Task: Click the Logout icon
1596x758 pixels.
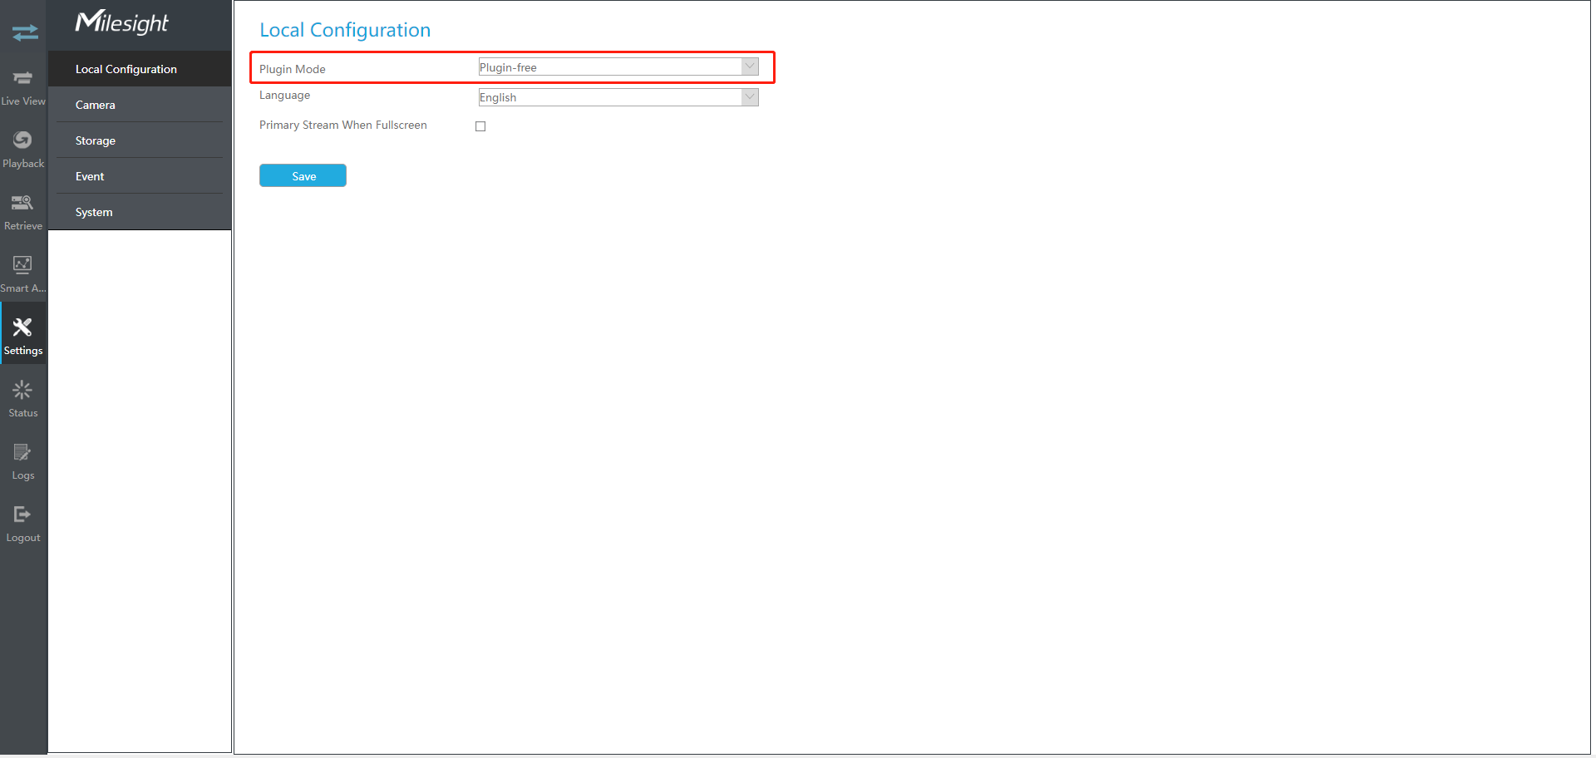Action: click(22, 514)
